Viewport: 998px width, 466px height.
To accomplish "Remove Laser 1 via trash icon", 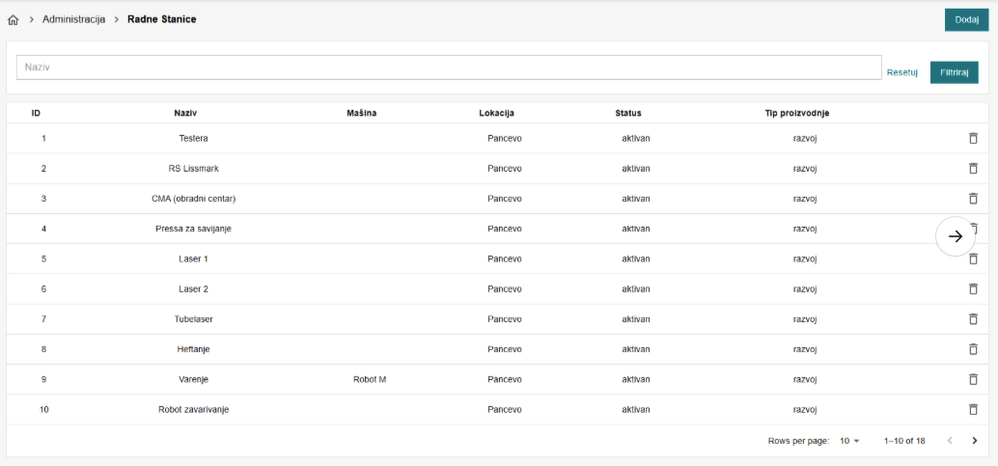I will (973, 259).
